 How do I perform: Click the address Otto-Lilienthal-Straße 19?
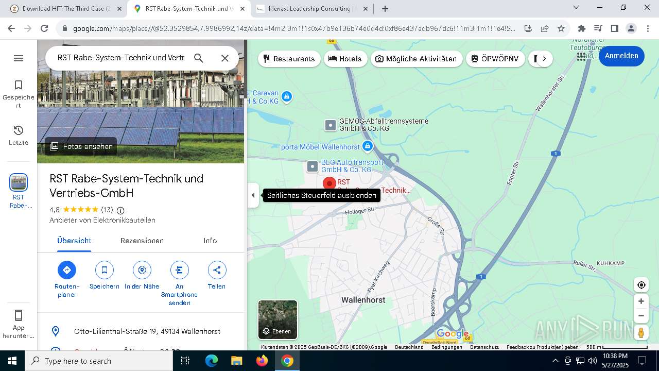tap(147, 331)
